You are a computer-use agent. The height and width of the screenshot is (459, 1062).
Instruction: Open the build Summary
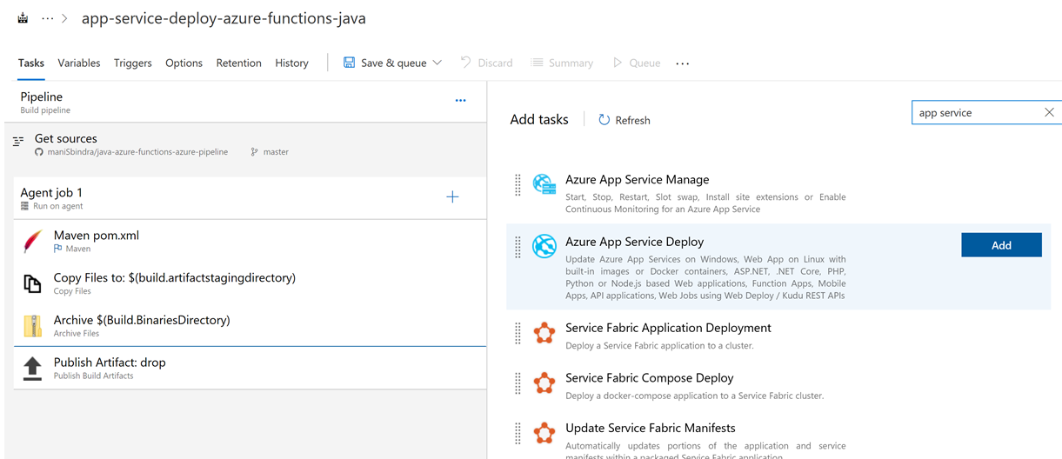coord(562,63)
